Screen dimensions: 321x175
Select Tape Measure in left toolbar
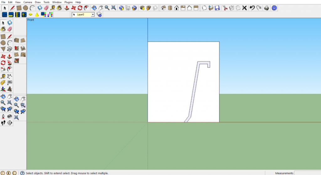coord(3,76)
